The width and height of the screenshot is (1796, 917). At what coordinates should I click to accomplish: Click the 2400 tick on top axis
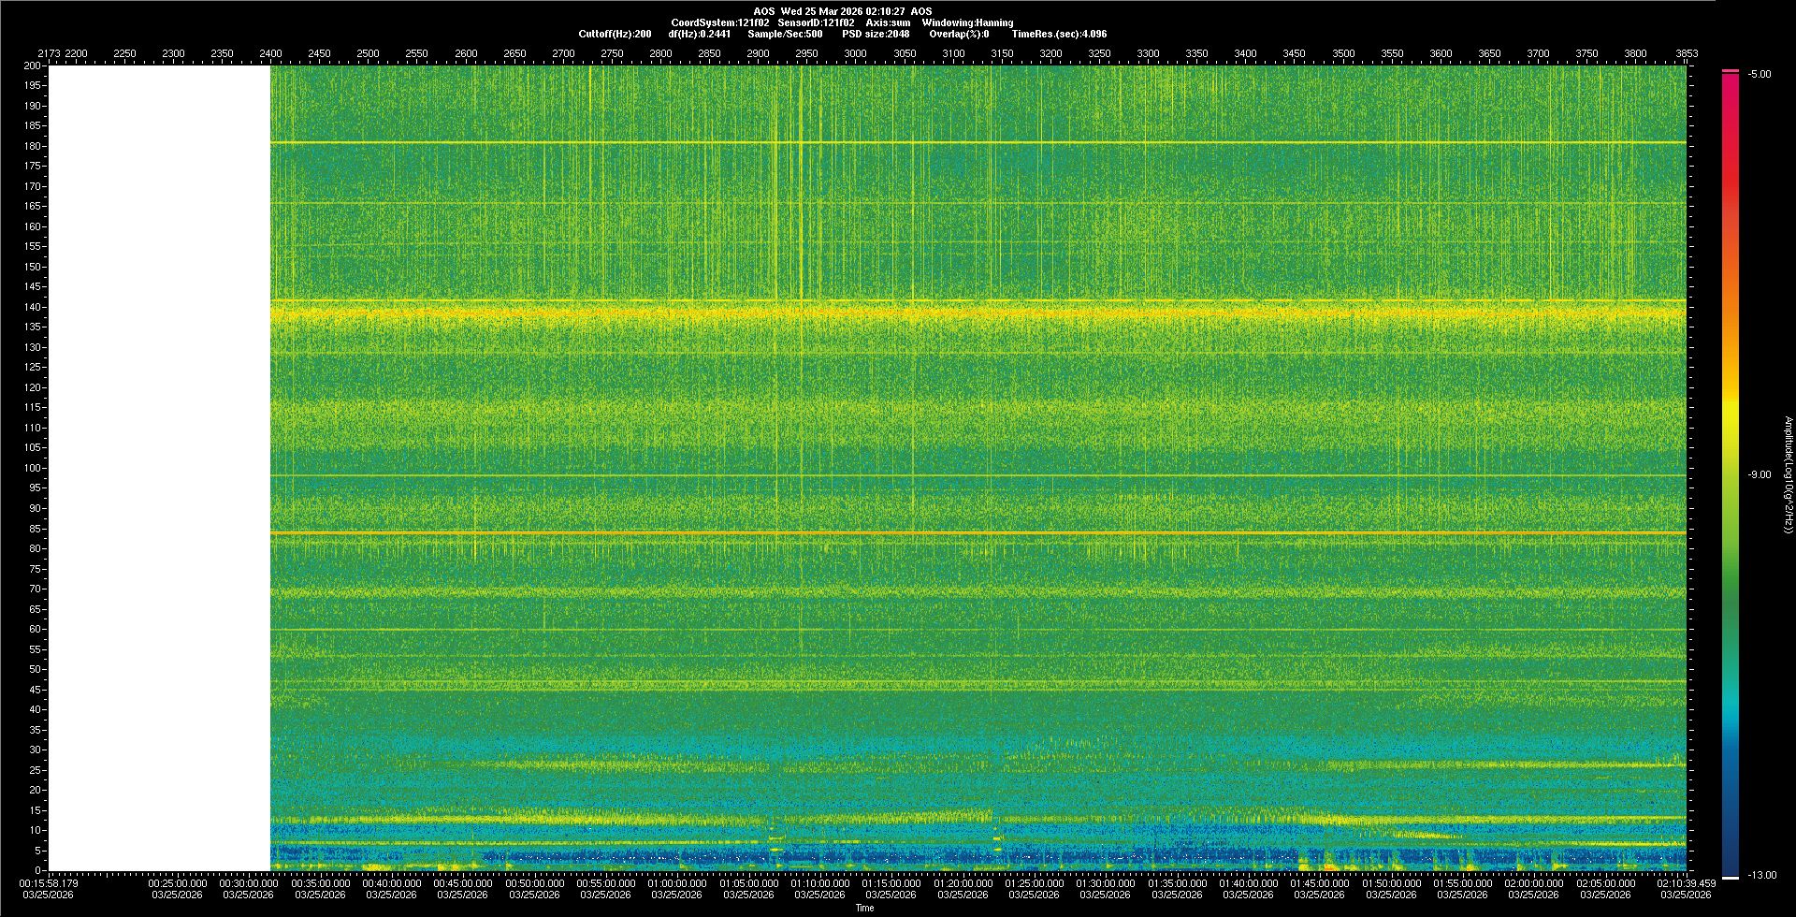[x=270, y=53]
